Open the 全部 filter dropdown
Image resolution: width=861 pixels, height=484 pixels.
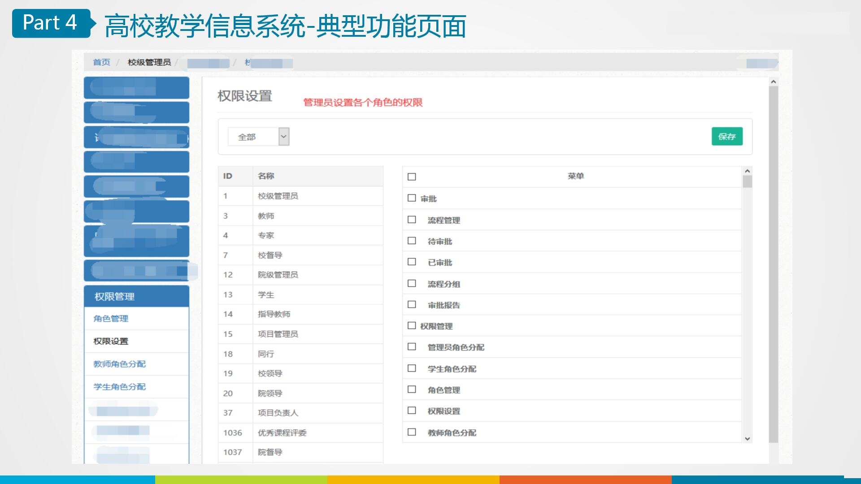(259, 137)
